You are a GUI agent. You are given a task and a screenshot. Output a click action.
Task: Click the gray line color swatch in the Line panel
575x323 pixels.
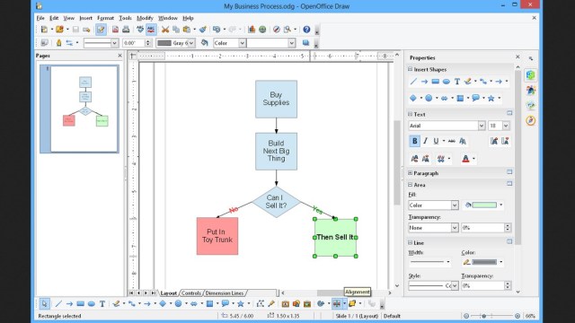(x=484, y=262)
